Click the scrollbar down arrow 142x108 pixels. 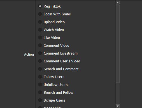[118, 106]
